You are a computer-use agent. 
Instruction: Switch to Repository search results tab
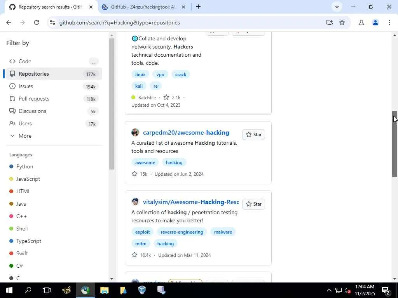tap(51, 7)
